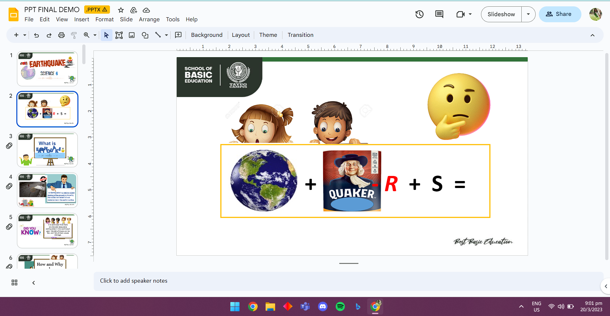Click the Background button

pyautogui.click(x=207, y=35)
